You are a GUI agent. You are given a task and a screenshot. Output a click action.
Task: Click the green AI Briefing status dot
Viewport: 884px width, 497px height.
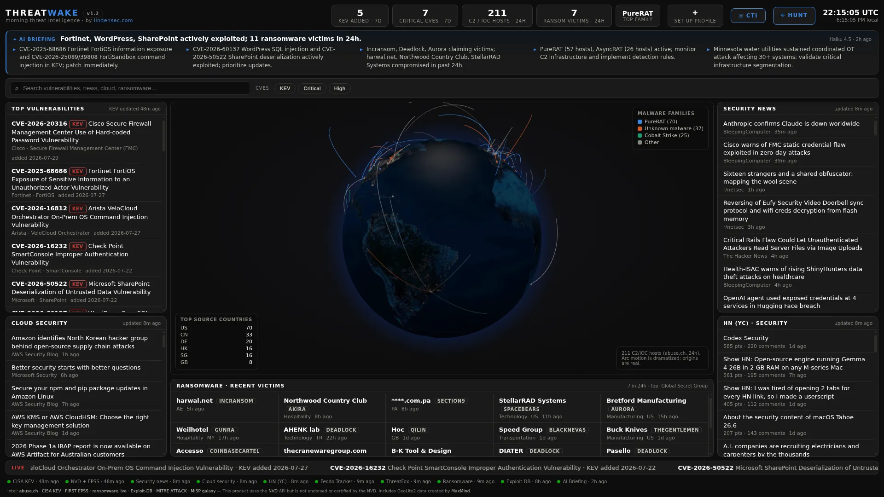(558, 482)
